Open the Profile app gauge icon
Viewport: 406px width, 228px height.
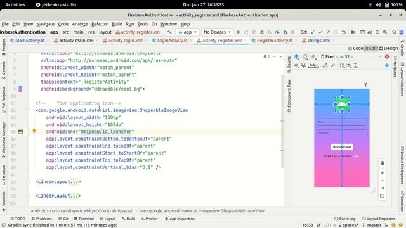277,32
